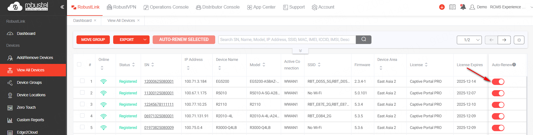Close the View All Devices tab
This screenshot has width=533, height=135.
coord(138,20)
